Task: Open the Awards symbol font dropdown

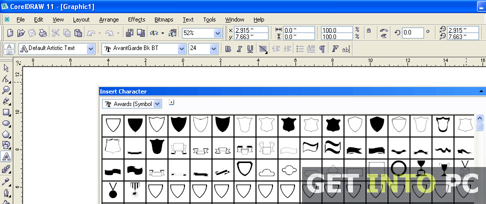Action: point(157,104)
